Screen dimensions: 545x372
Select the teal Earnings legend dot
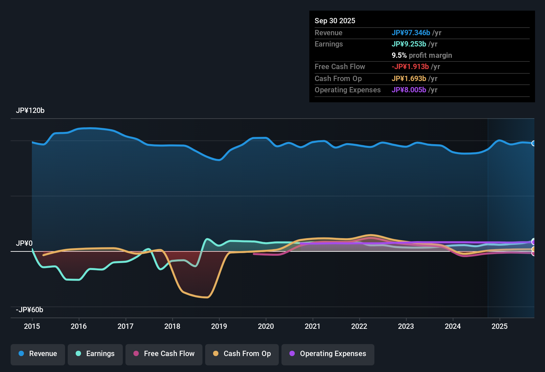pos(78,354)
